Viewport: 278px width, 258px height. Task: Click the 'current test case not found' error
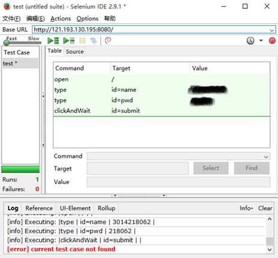(61, 249)
